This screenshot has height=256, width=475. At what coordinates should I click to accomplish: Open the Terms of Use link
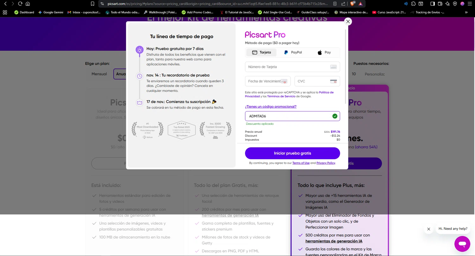pos(301,163)
